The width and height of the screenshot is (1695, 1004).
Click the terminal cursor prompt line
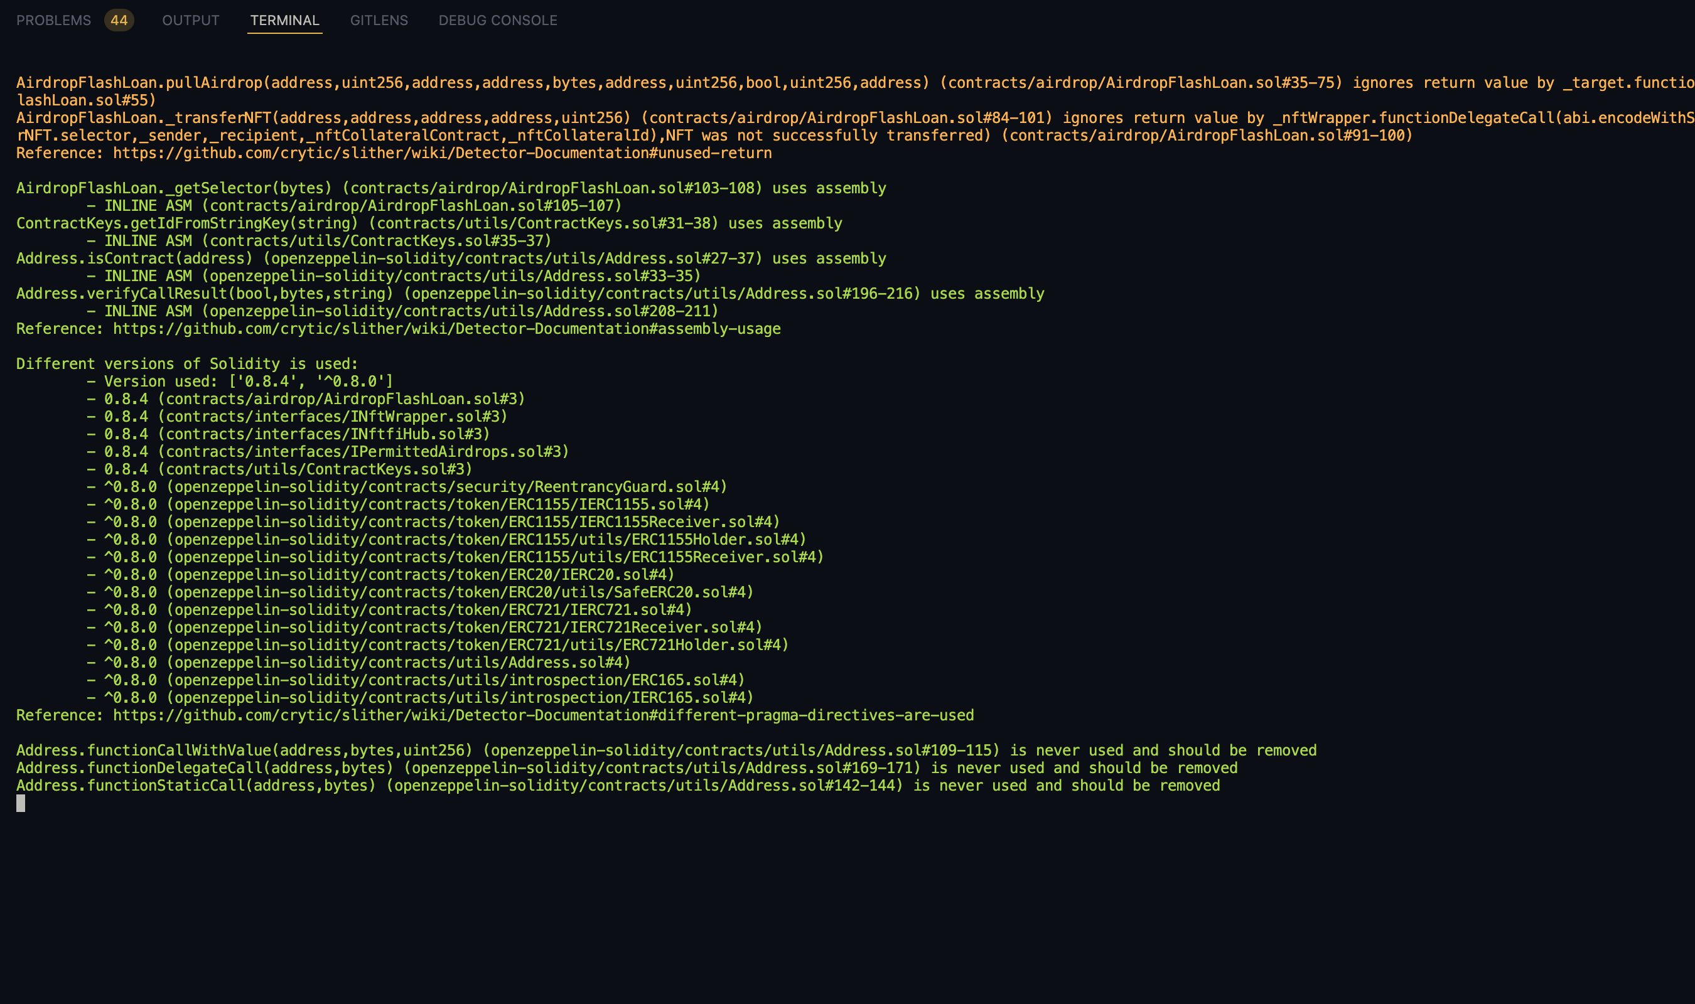click(x=21, y=803)
